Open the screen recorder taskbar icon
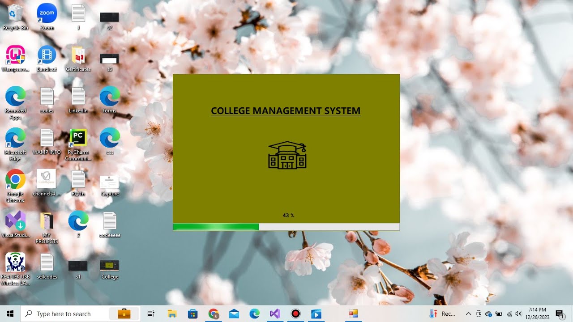This screenshot has width=573, height=322. (295, 314)
